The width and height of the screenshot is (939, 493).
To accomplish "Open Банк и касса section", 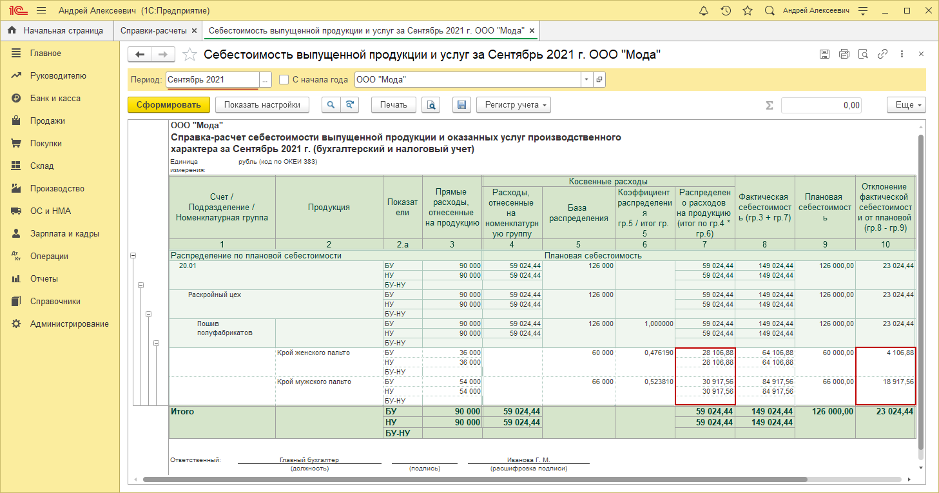I will click(x=55, y=99).
